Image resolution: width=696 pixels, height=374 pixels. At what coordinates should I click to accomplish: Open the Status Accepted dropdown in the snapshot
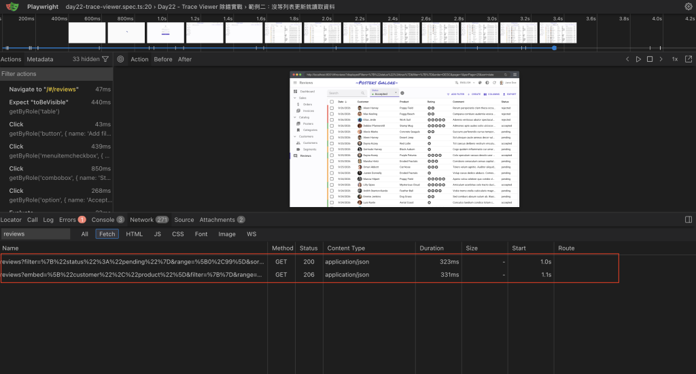coord(385,92)
